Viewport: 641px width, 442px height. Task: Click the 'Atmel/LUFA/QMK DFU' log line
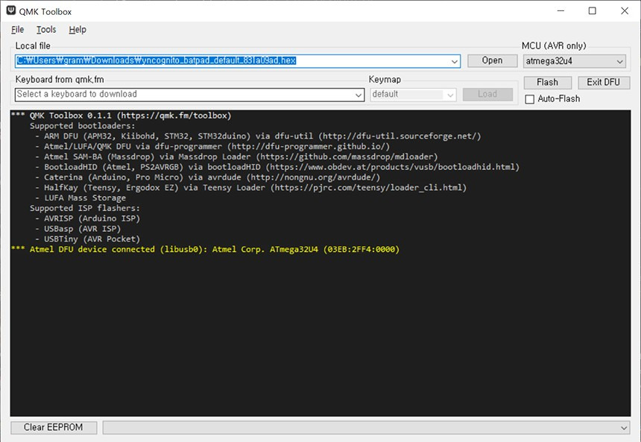click(212, 146)
